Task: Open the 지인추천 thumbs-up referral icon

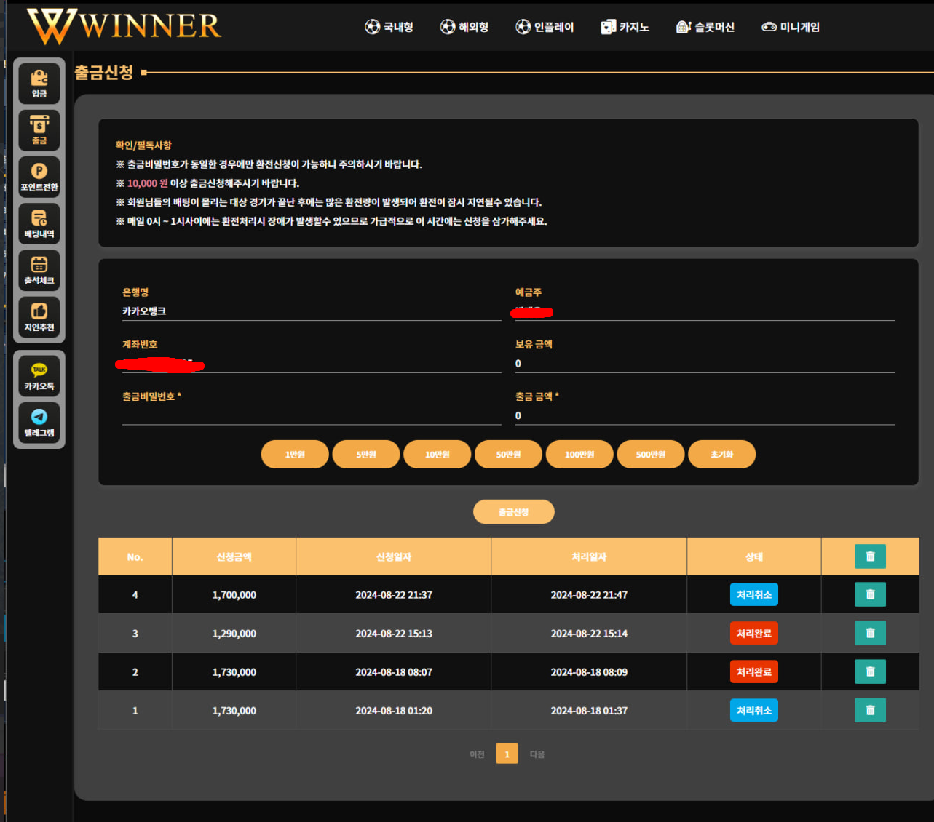Action: click(39, 317)
